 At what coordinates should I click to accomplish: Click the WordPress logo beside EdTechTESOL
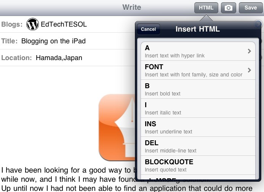[x=32, y=24]
